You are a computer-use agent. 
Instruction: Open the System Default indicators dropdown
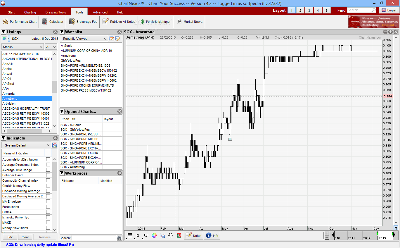[26, 145]
